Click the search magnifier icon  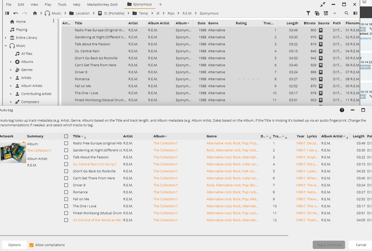click(346, 13)
